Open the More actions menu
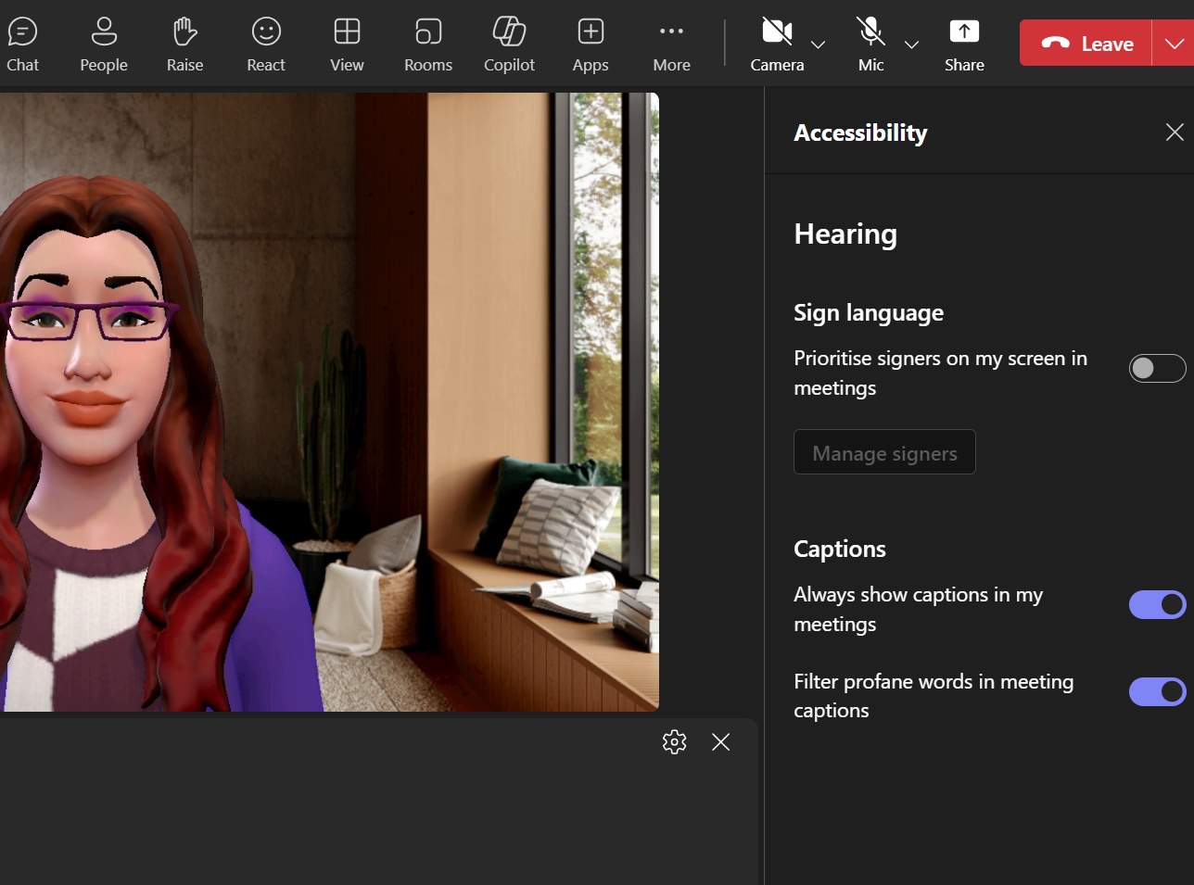Image resolution: width=1194 pixels, height=885 pixels. pyautogui.click(x=671, y=42)
